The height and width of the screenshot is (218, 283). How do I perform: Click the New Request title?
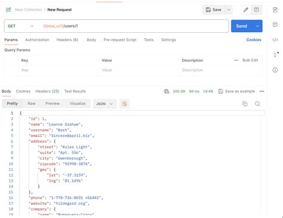coord(60,10)
